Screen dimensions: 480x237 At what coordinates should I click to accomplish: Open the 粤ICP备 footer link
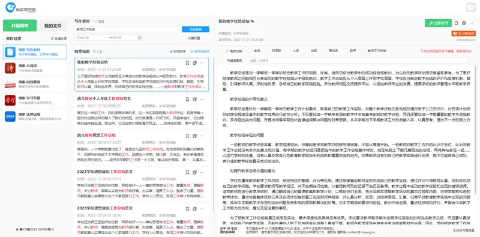pyautogui.click(x=35, y=229)
